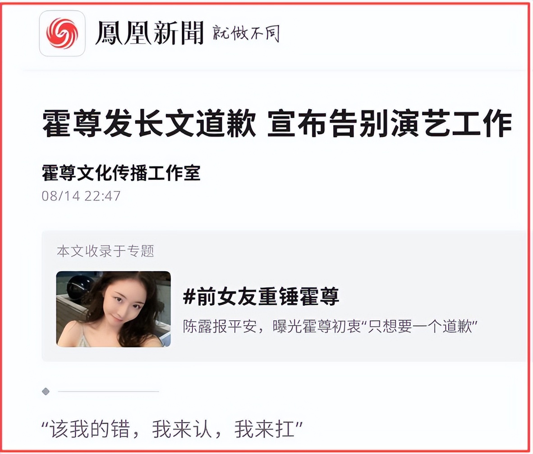The width and height of the screenshot is (533, 454).
Task: Click the red Phoenix News logo icon
Action: [x=62, y=33]
